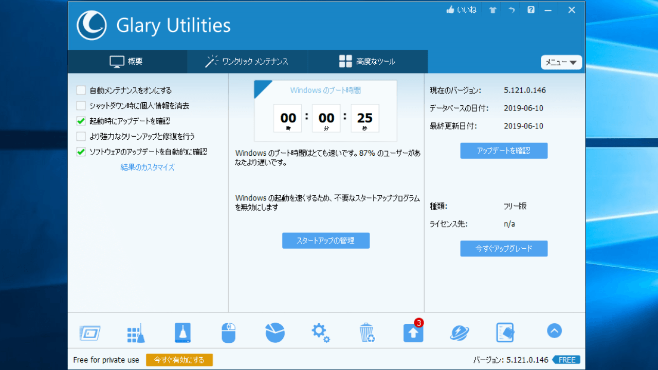Screen dimensions: 658x370
Task: Click the 最終更新日付 value 2019-06-10
Action: click(x=523, y=126)
